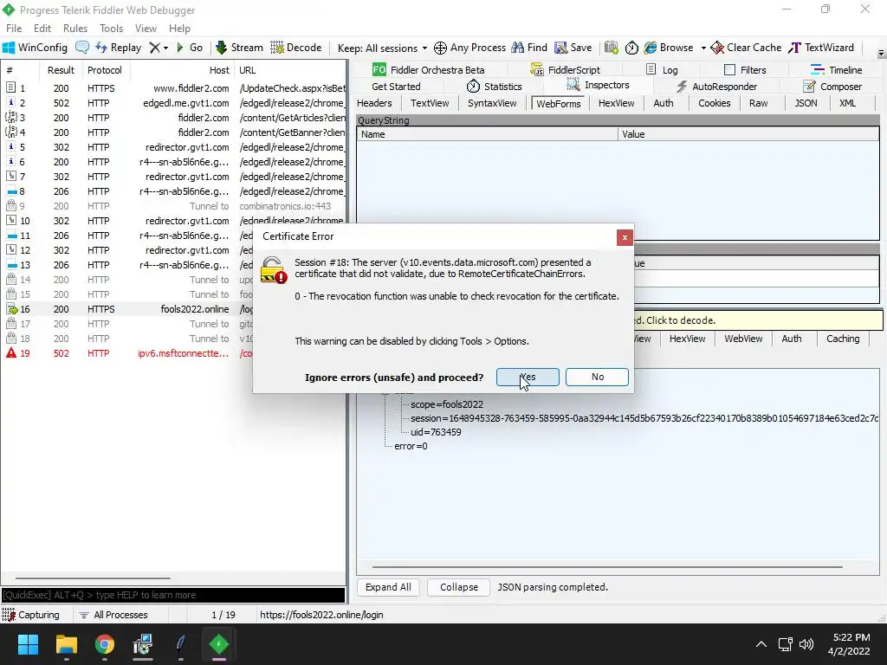Launch Browse in Internet Explorer
Viewport: 887px width, 665px height.
click(670, 48)
